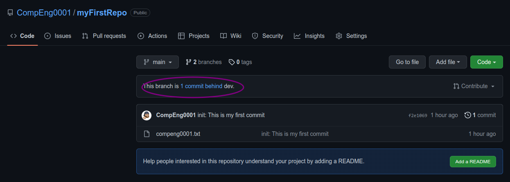This screenshot has height=182, width=510.
Task: Click the CompEng0001 user avatar
Action: click(x=147, y=115)
